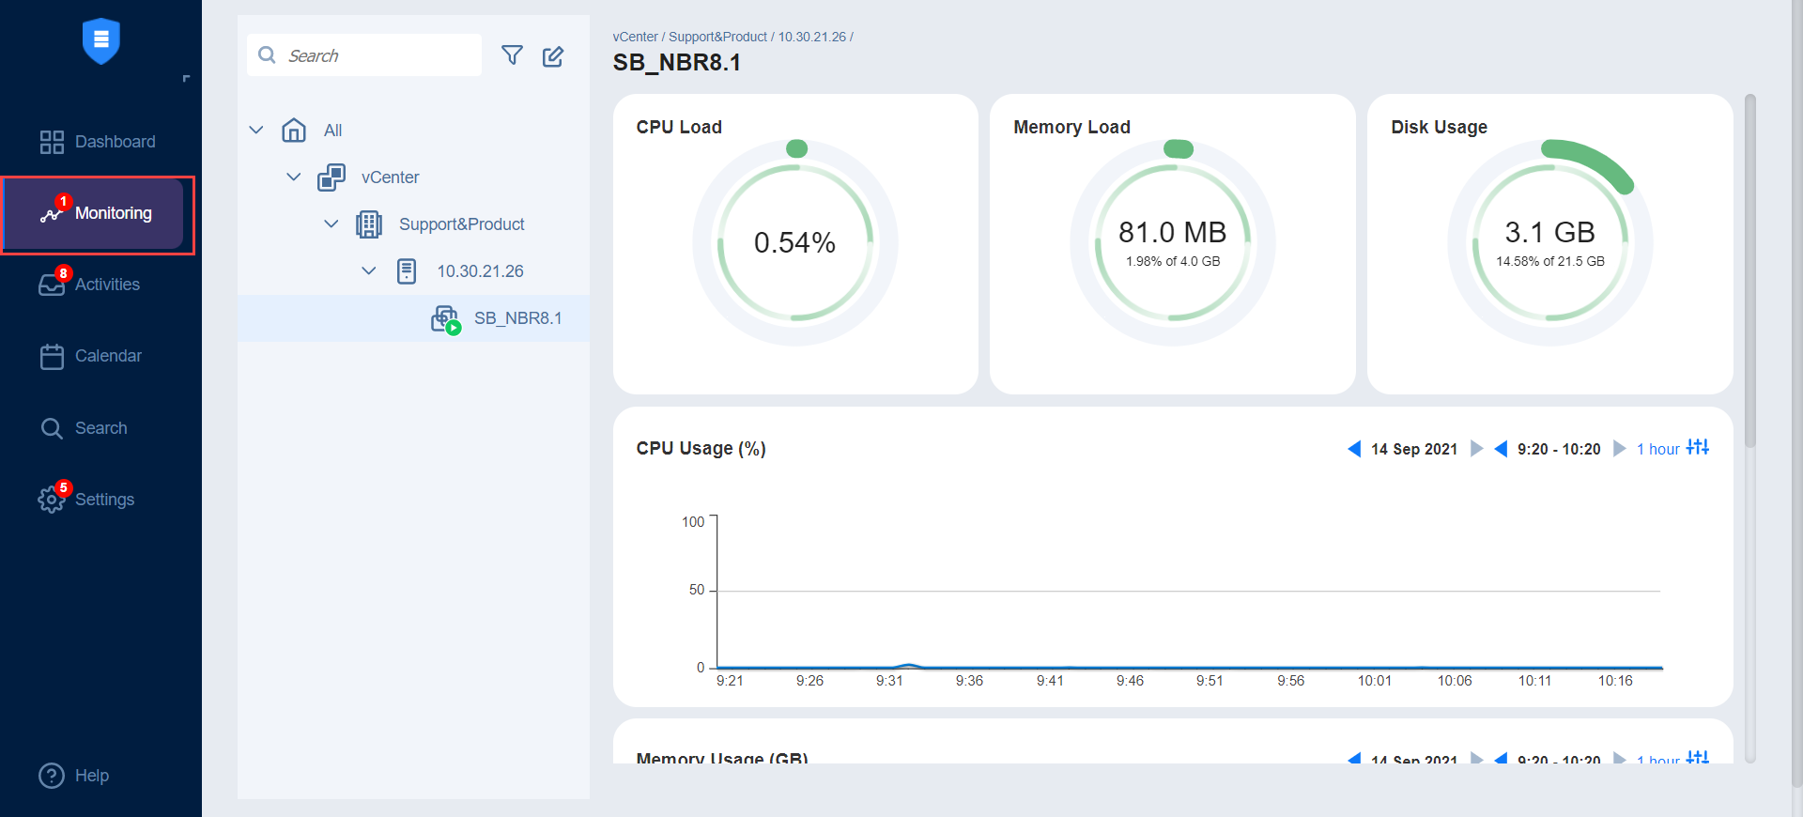
Task: Click the '1.98% of 4.0 GB' text
Action: (x=1173, y=261)
